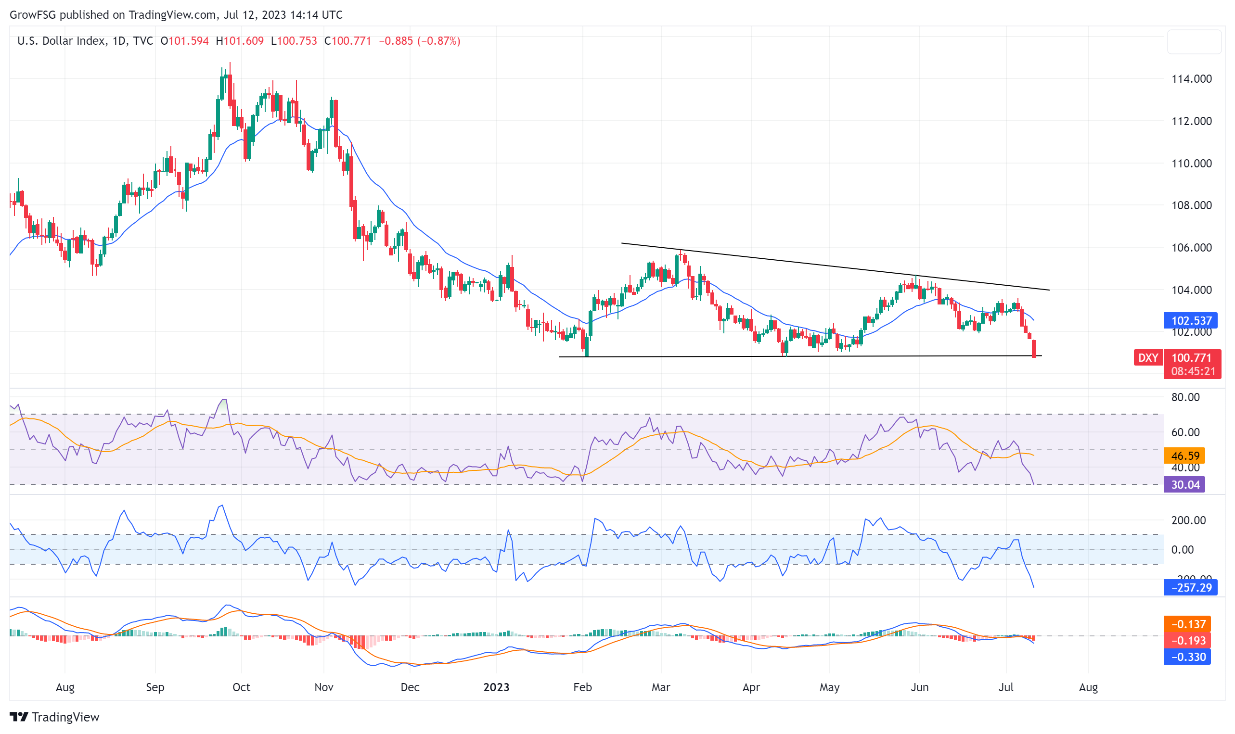Click the orange -0.137 MACD signal label
The image size is (1235, 734).
(x=1186, y=624)
